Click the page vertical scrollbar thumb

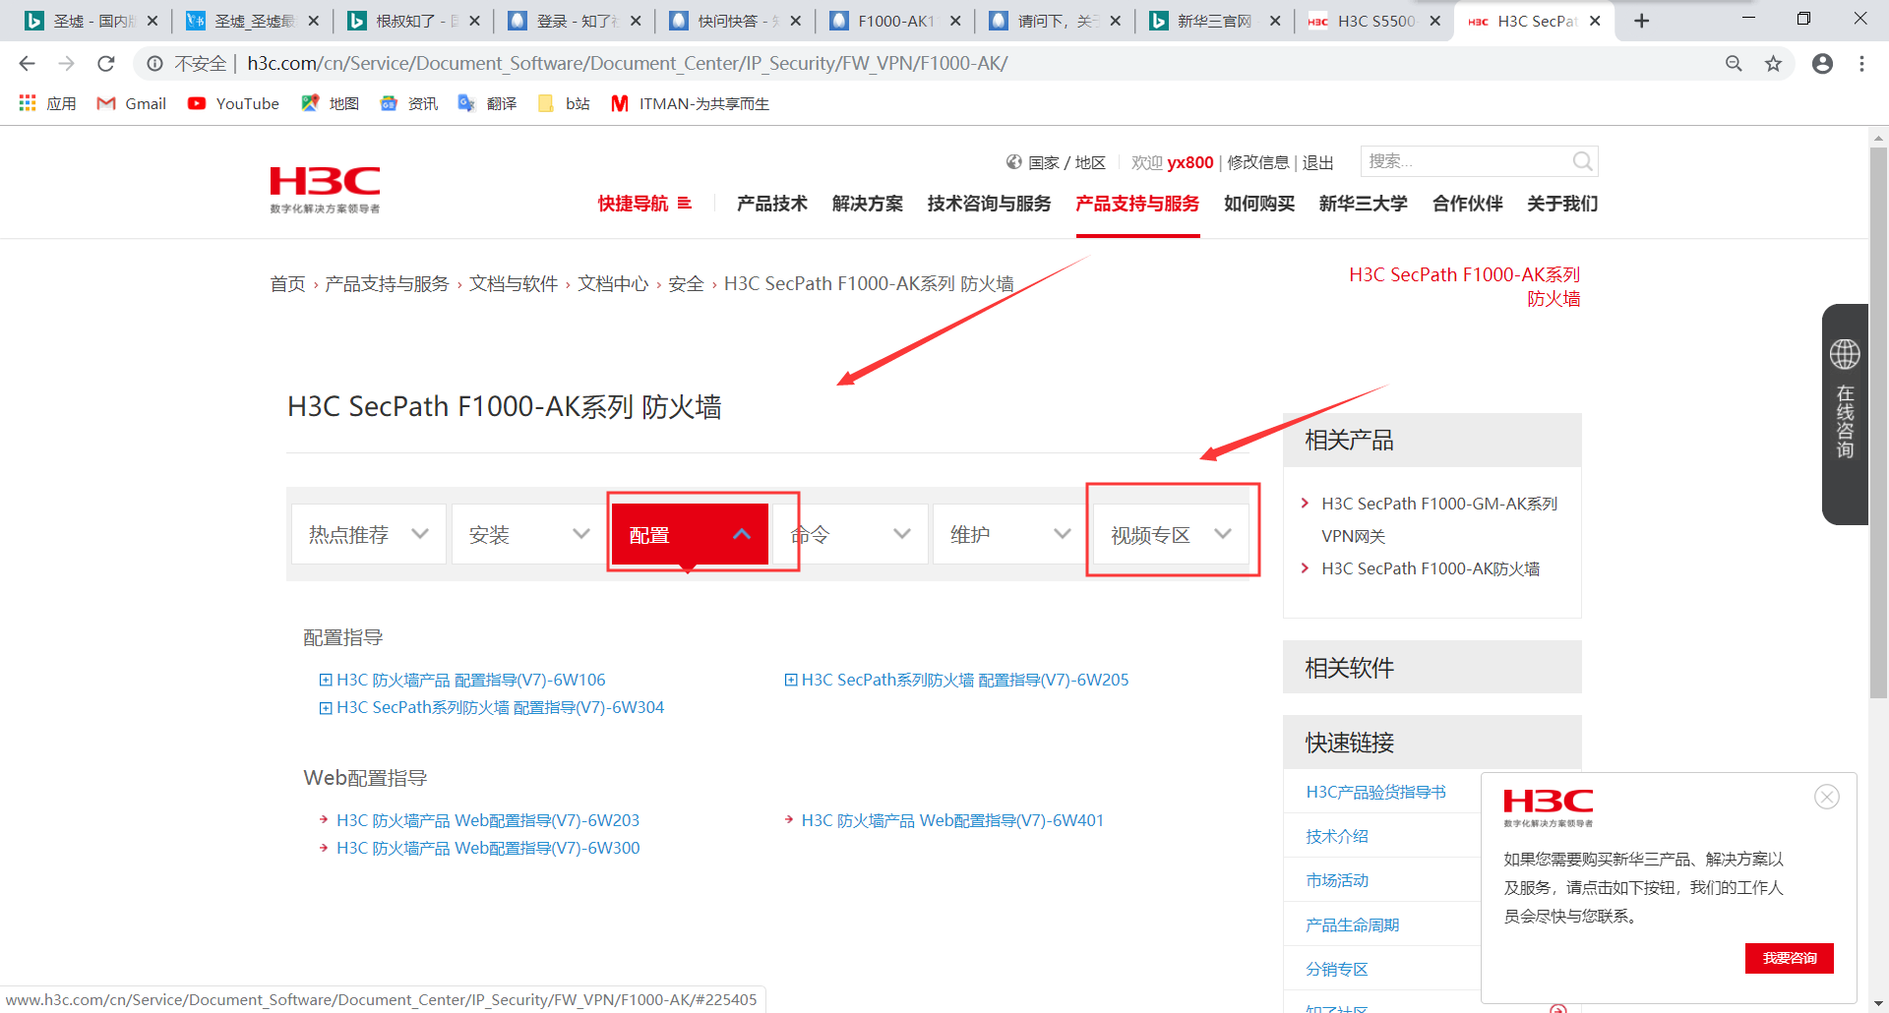1878,423
